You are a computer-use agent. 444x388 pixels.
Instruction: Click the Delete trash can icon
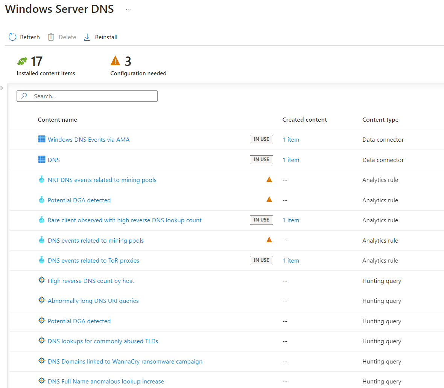[51, 37]
